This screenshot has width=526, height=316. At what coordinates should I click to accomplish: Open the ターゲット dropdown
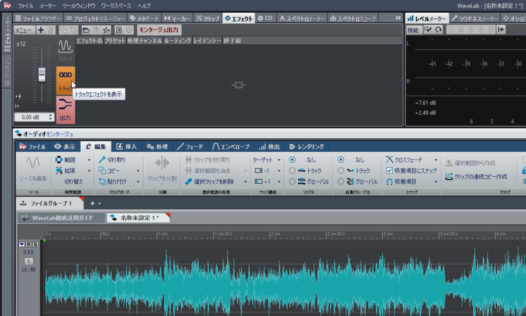click(267, 160)
